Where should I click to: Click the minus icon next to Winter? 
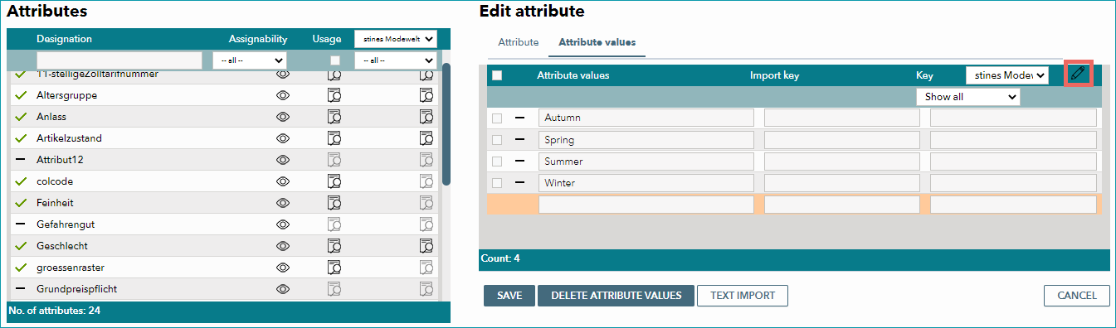point(520,183)
